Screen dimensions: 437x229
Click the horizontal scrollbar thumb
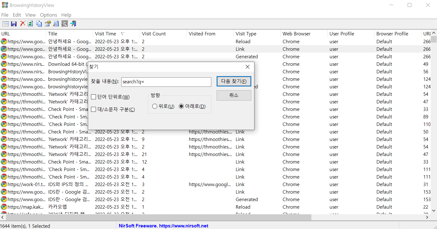(158, 217)
